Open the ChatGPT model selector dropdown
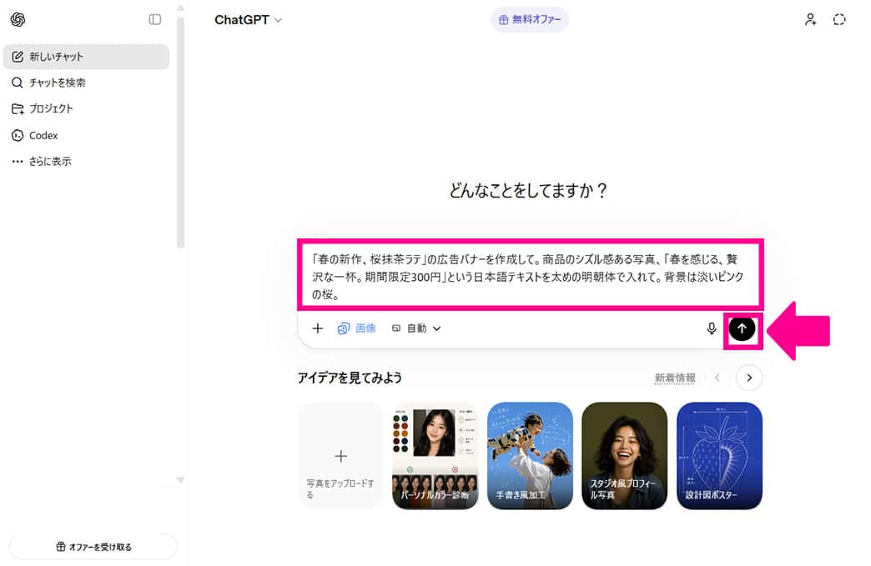 pos(249,20)
